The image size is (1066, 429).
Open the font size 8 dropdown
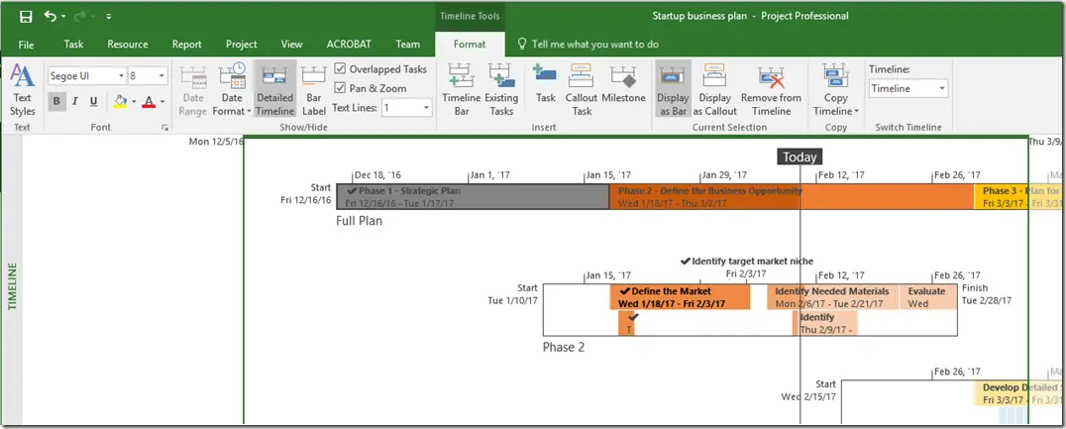(x=161, y=76)
